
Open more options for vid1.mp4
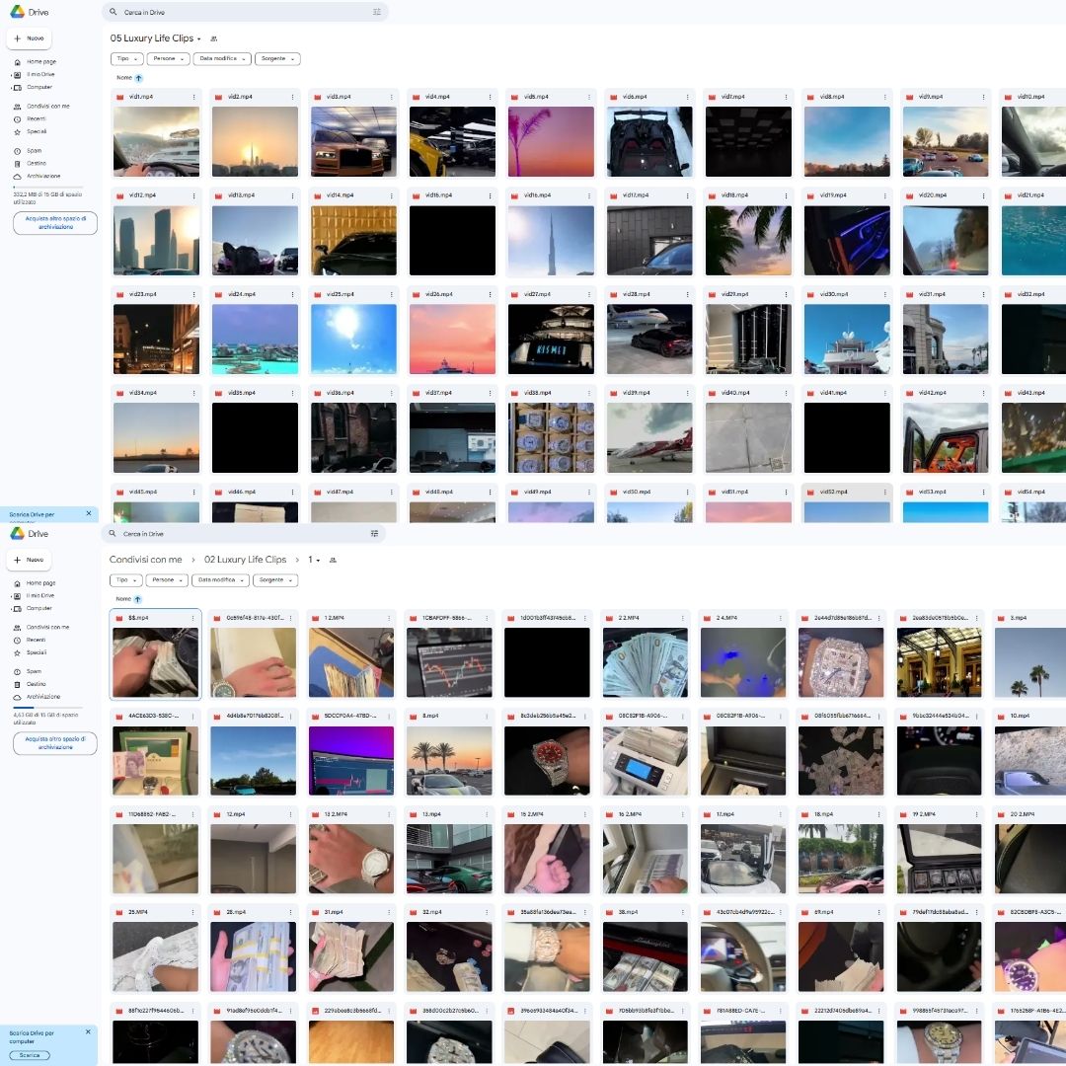(x=193, y=97)
